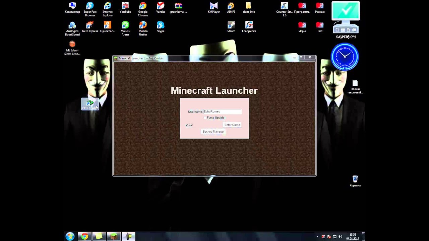Enable the Force Update checkbox
This screenshot has height=241, width=429.
[x=205, y=118]
